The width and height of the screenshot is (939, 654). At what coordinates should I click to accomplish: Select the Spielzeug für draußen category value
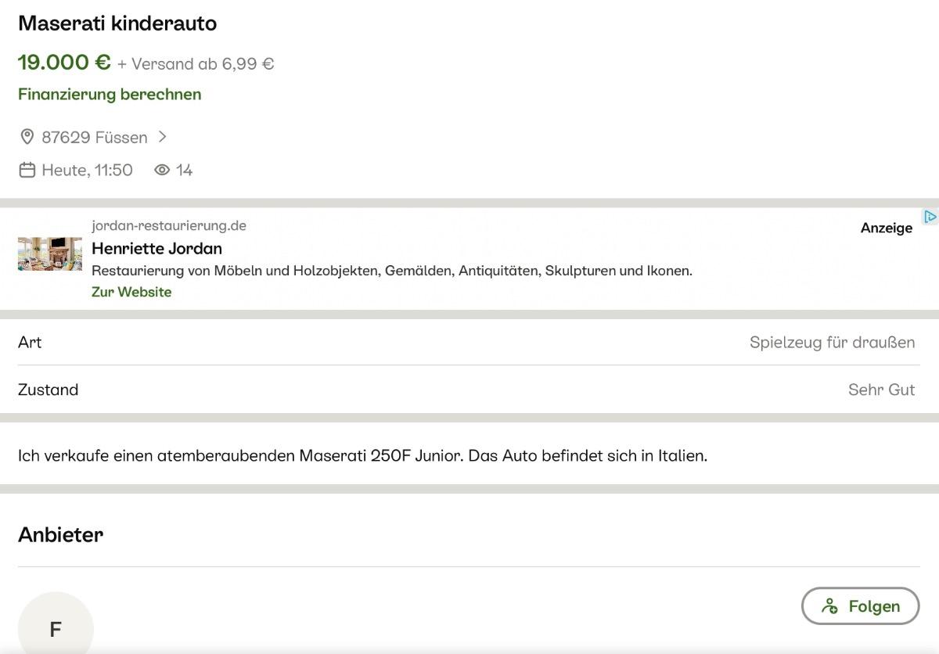point(832,343)
